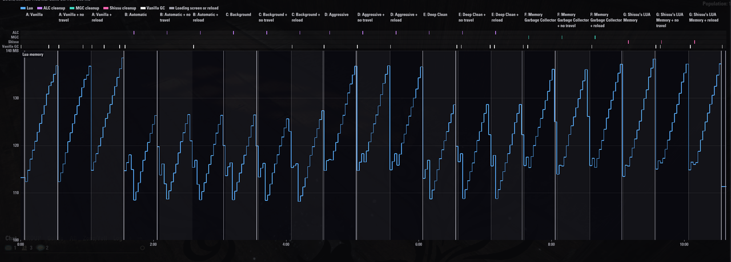Click F: Memory Garbage Collector + reload header

tap(606, 20)
